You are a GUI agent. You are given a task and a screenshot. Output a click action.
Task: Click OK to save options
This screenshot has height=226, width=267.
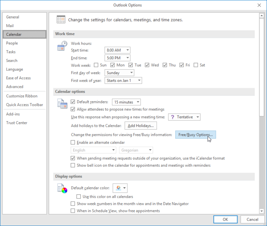click(x=225, y=219)
